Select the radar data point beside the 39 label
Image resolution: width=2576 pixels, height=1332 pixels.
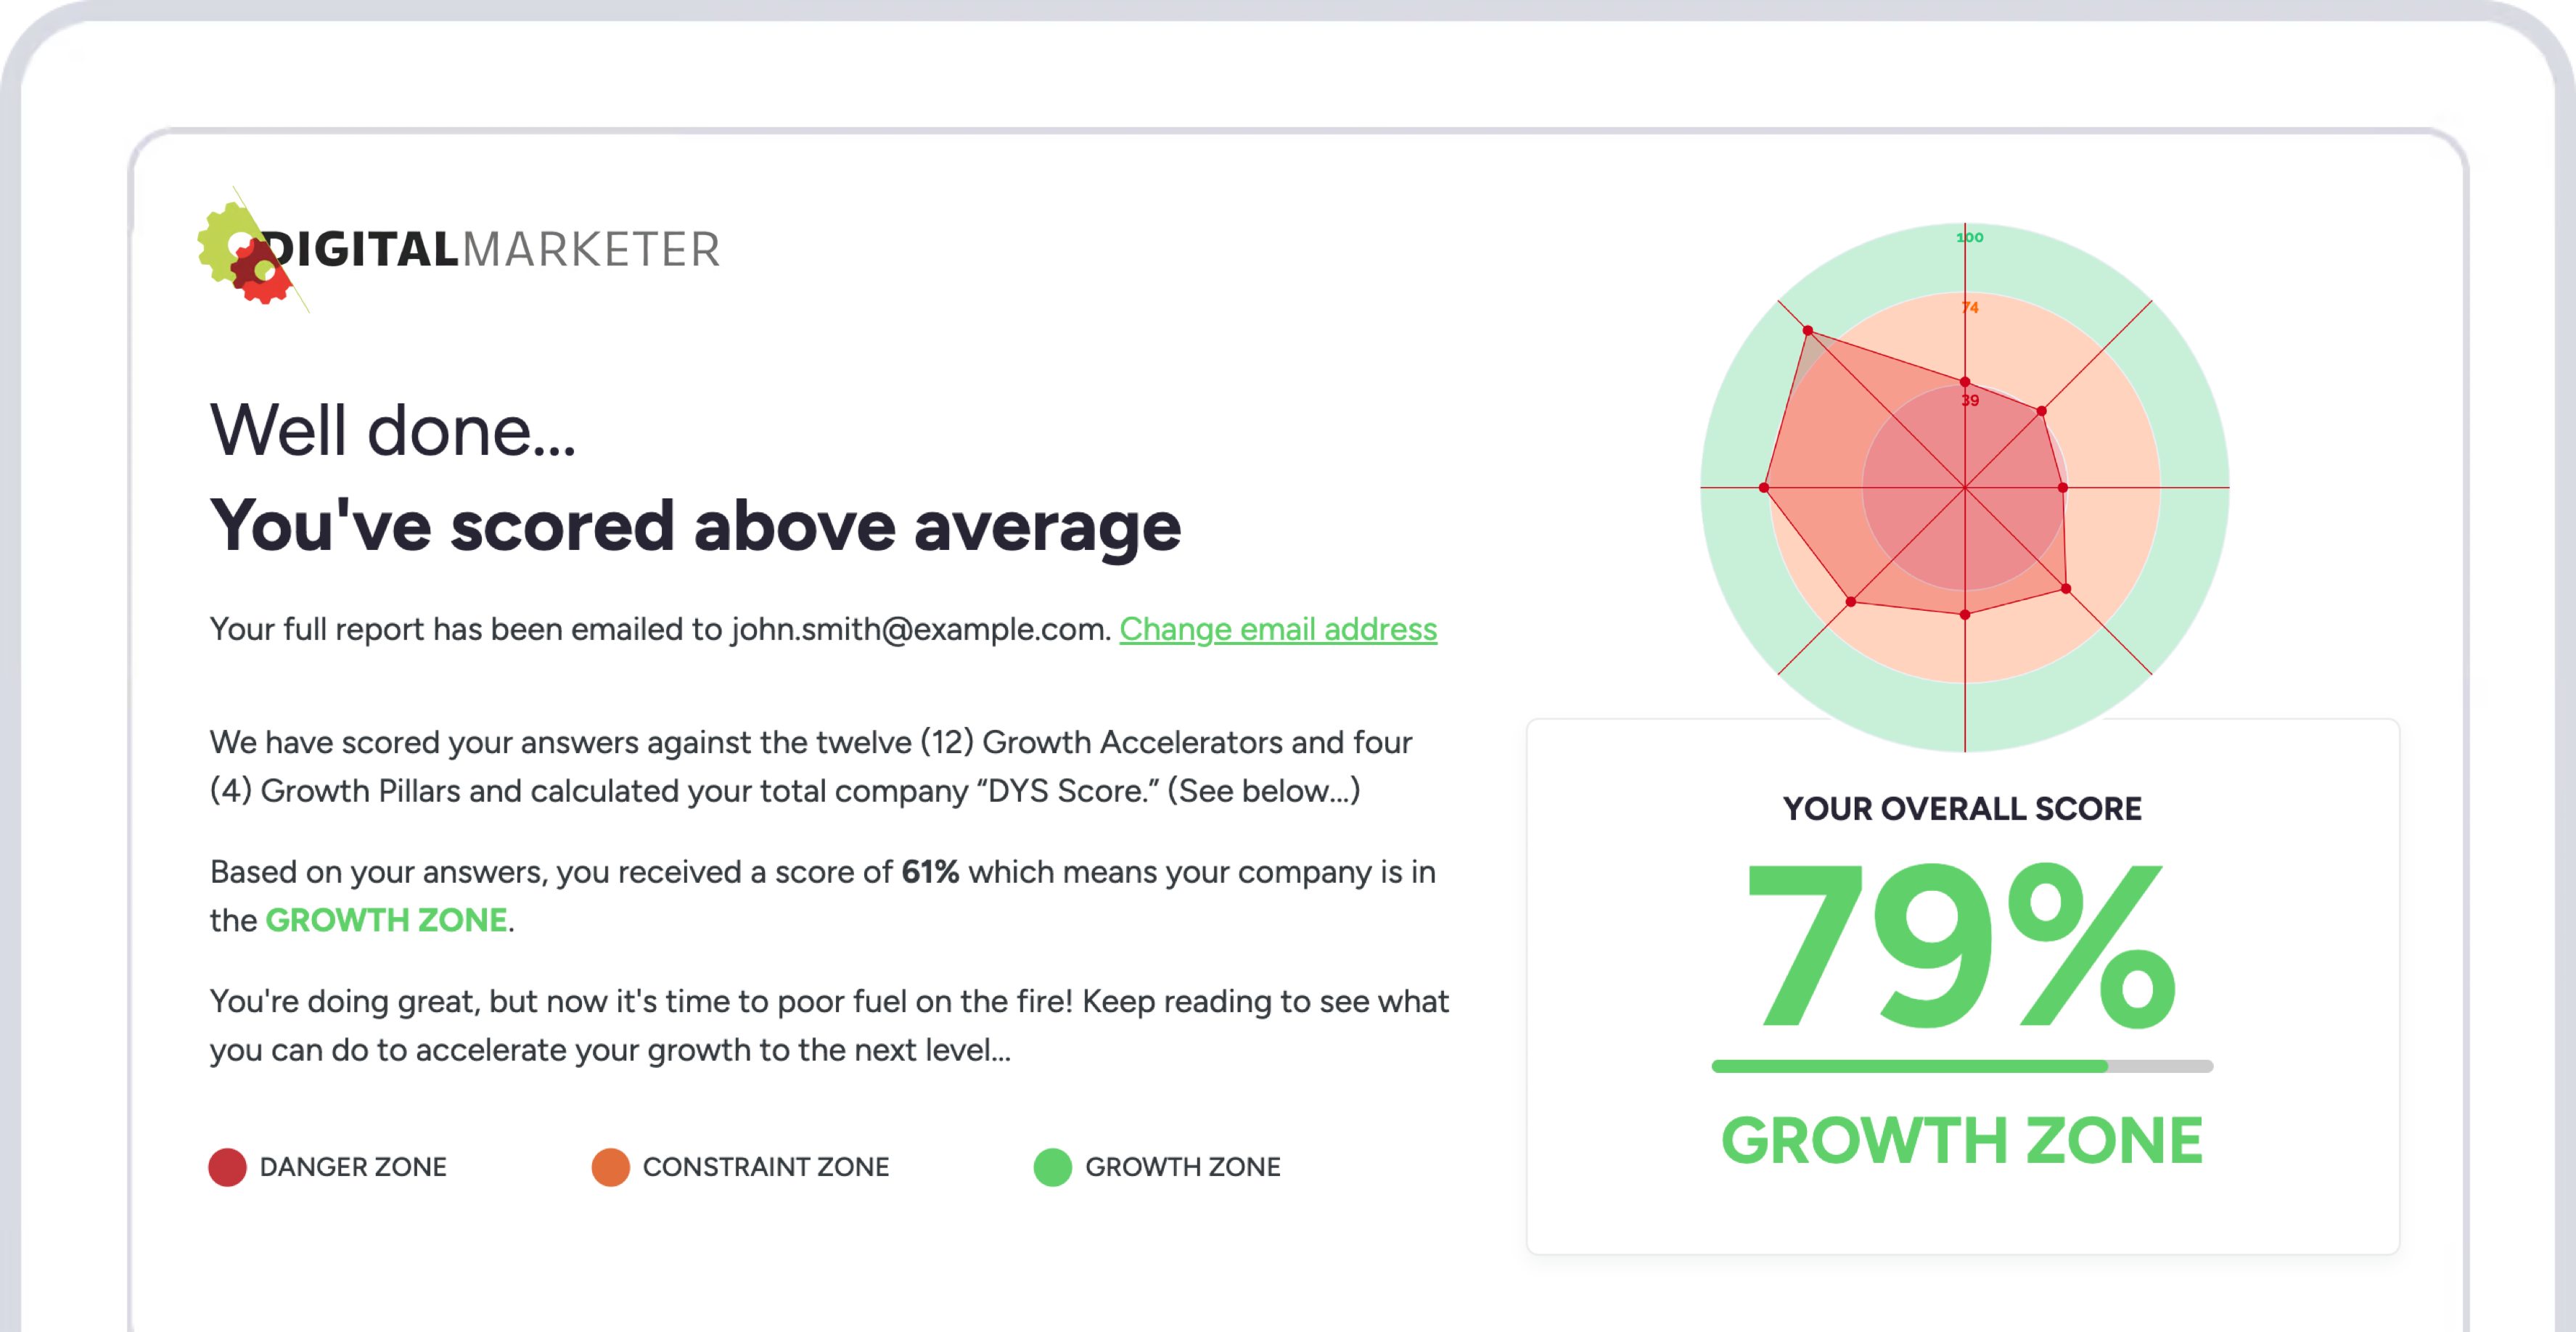click(x=1965, y=382)
